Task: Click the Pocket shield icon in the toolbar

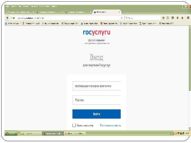Action: point(173,18)
